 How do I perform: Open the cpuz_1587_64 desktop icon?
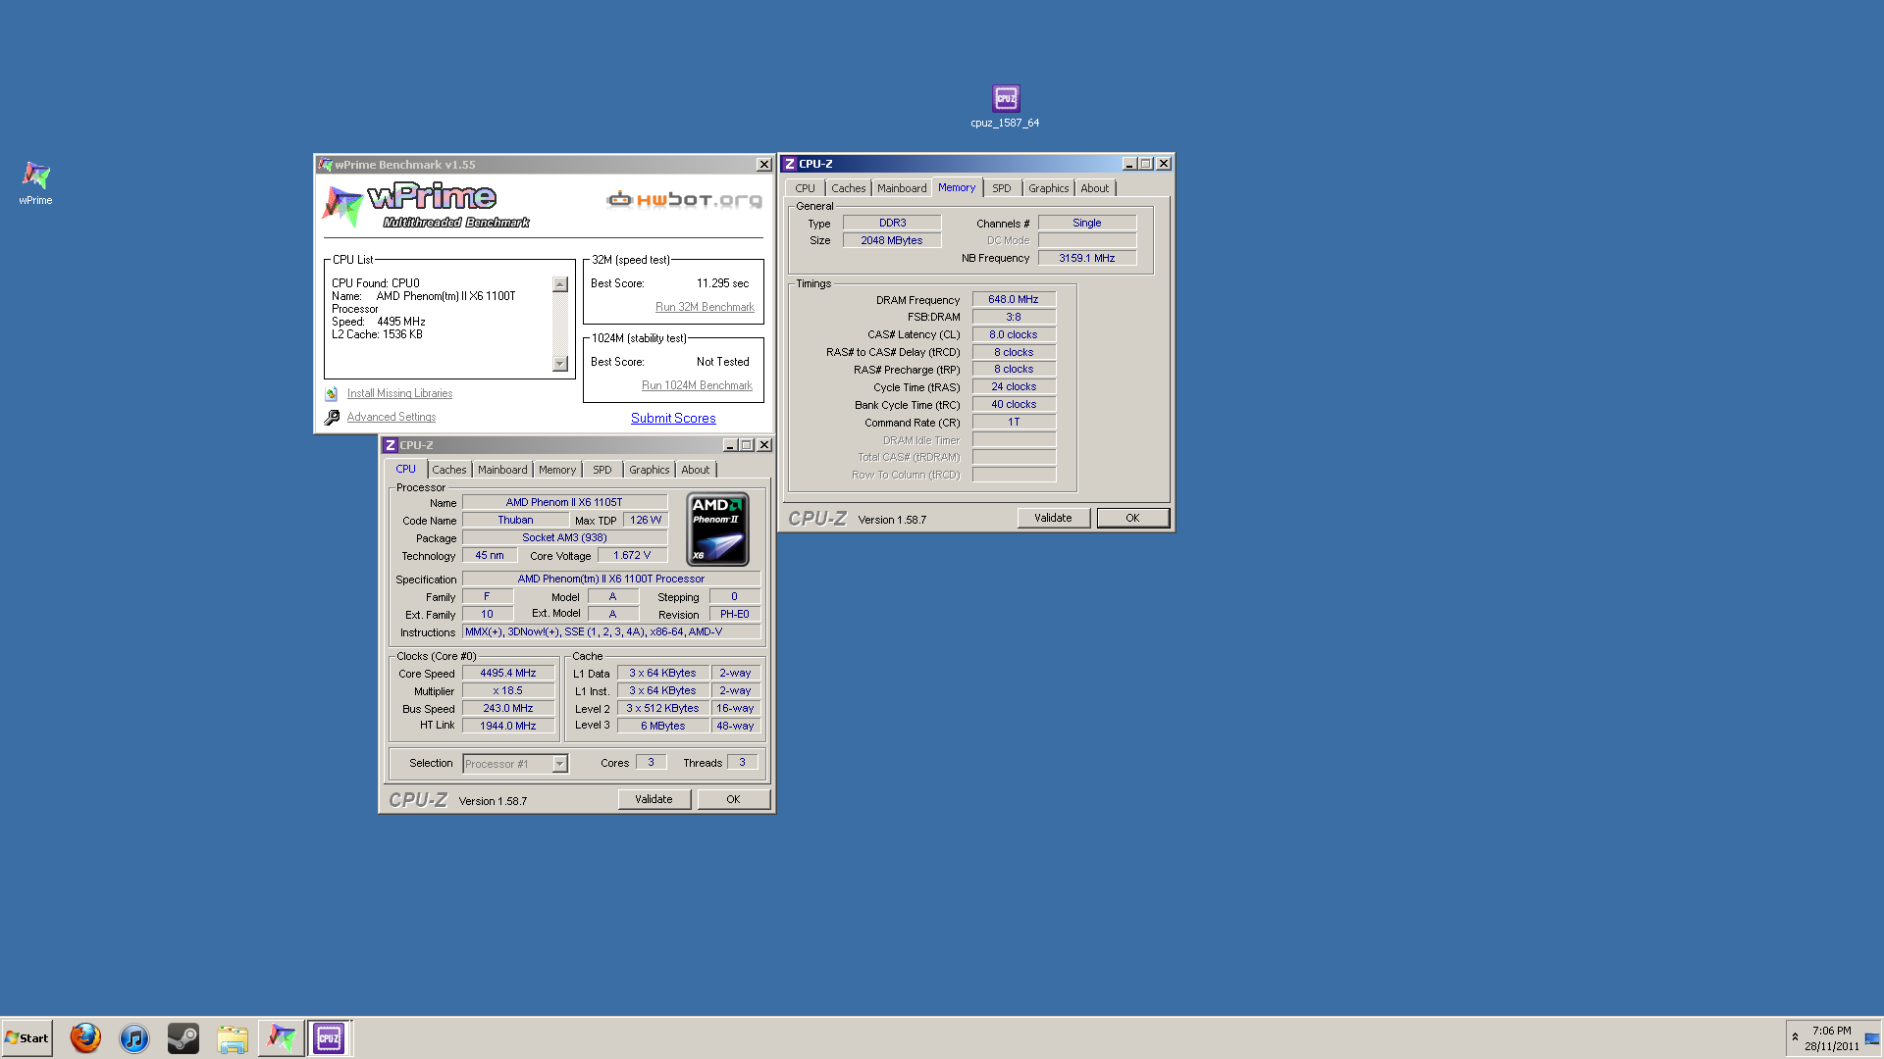1006,98
